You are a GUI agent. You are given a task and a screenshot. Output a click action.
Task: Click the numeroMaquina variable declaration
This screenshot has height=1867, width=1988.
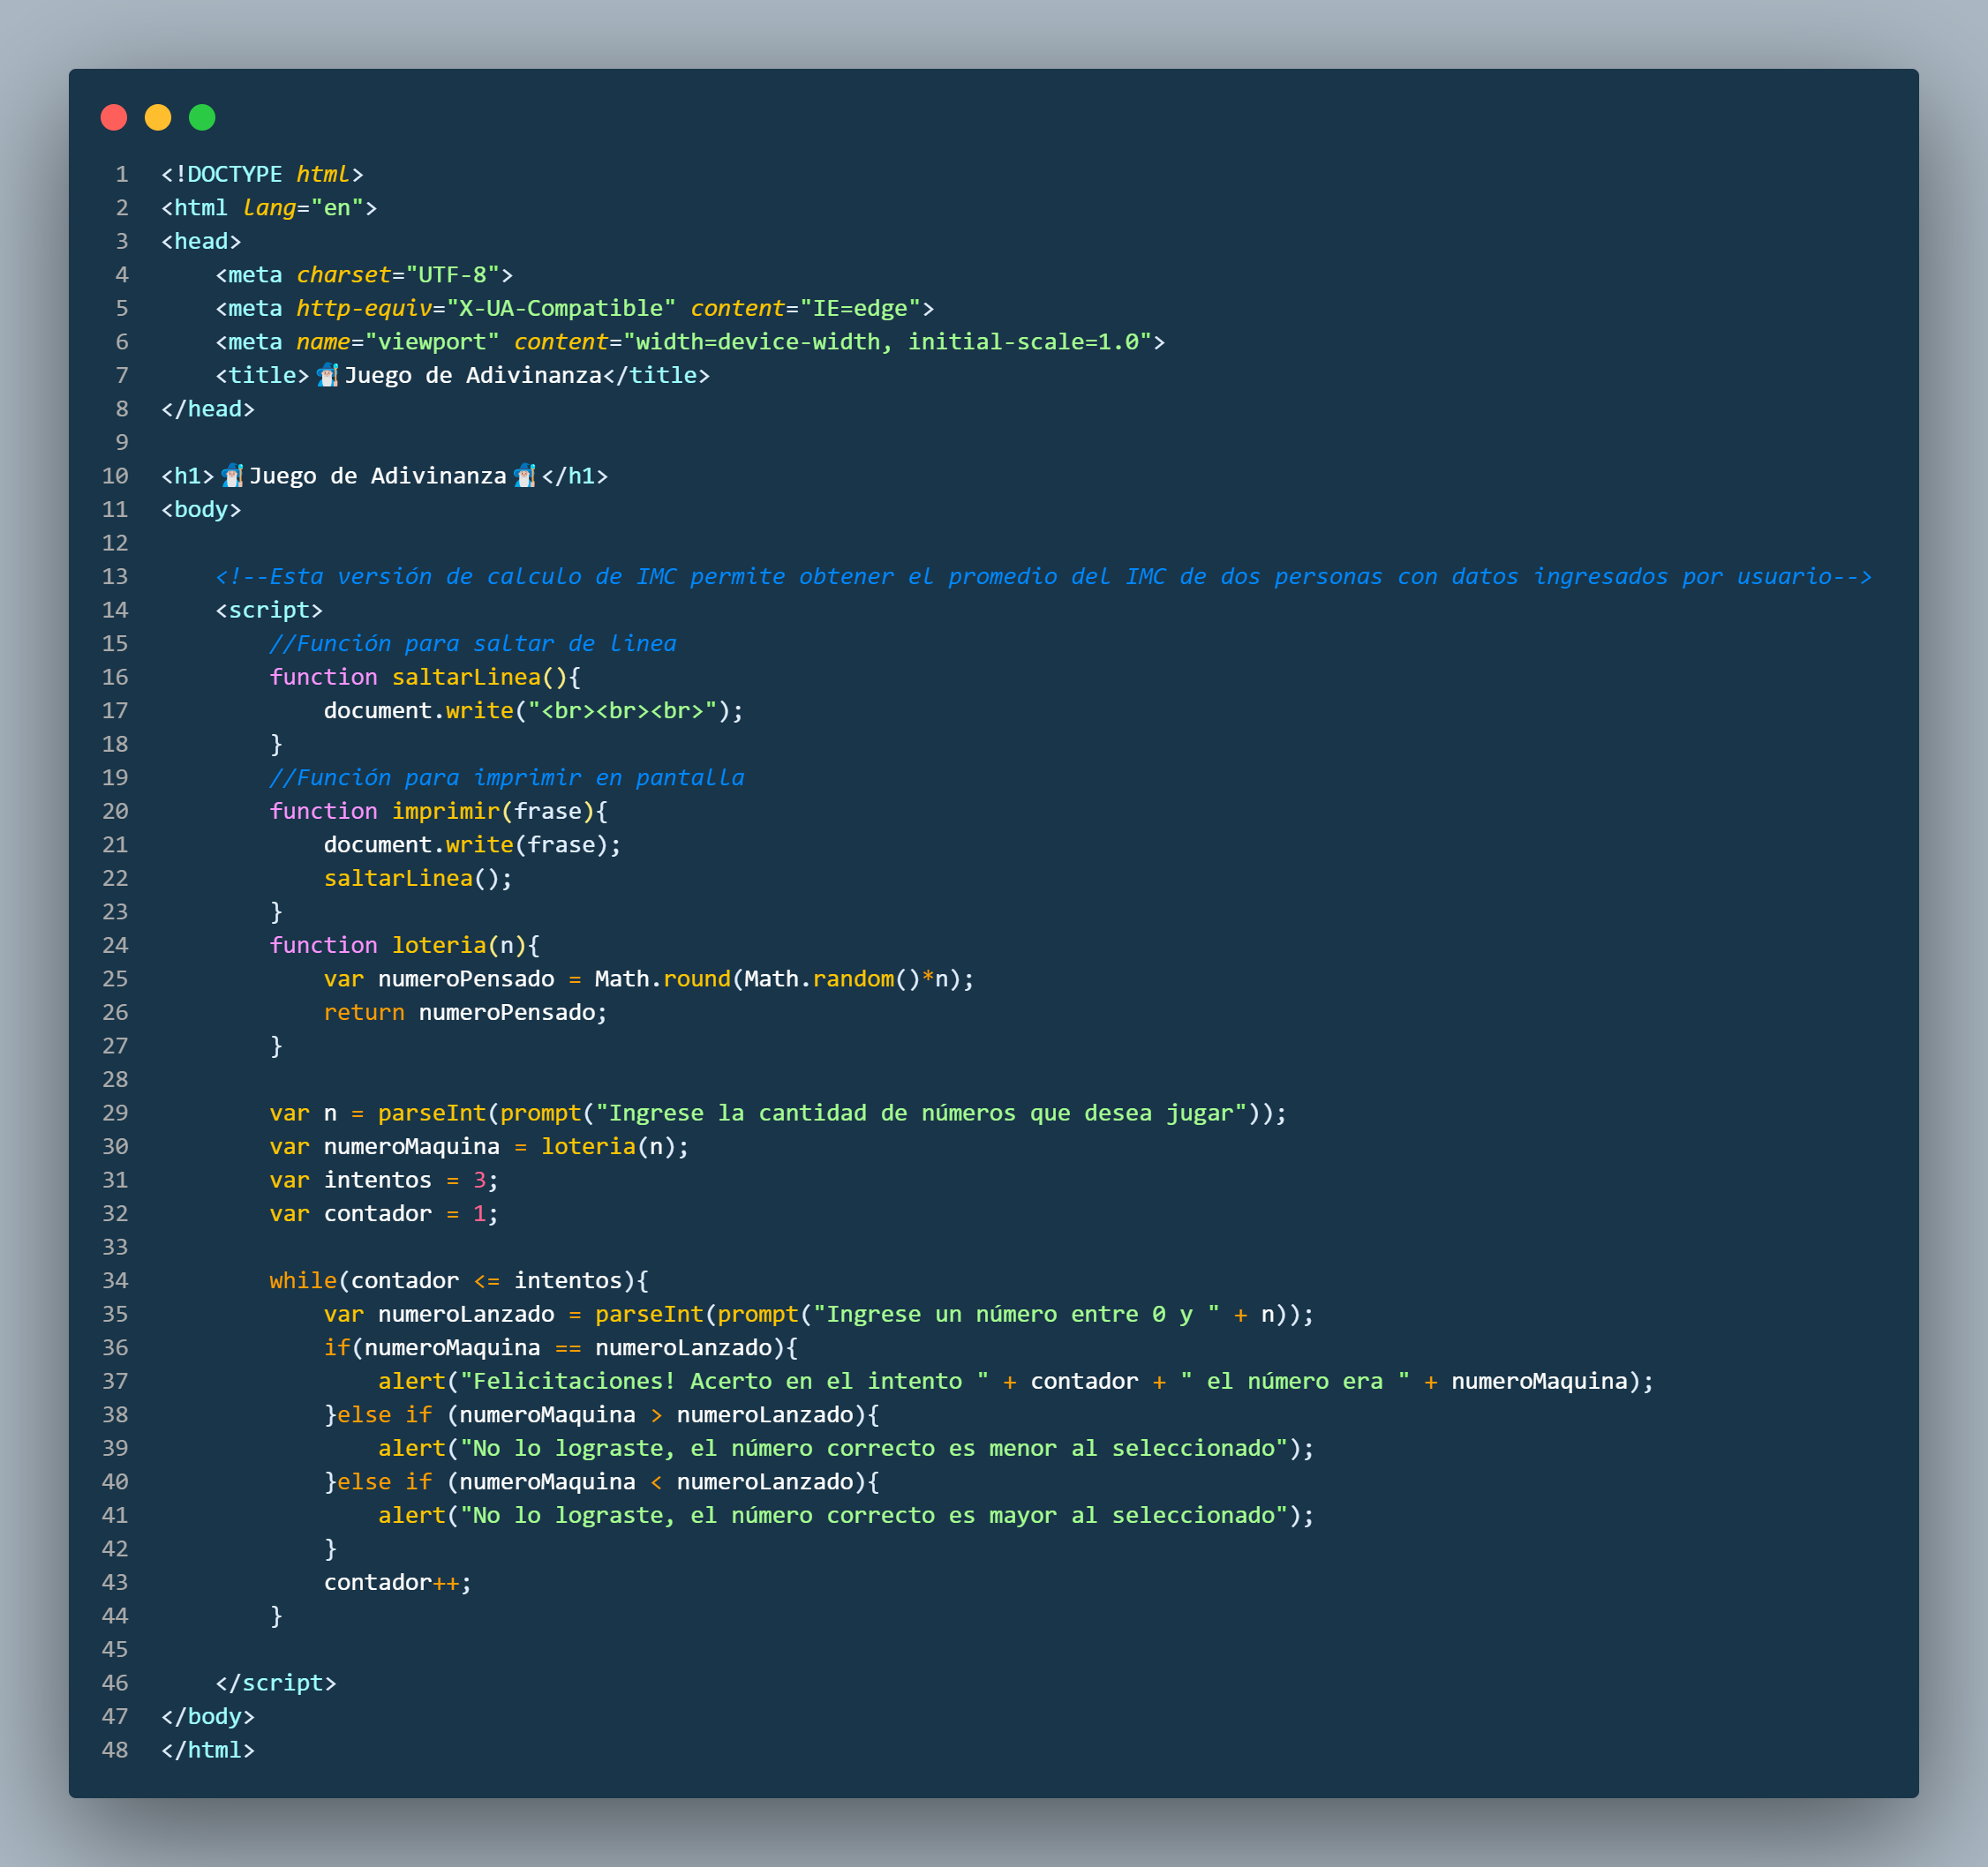[479, 1146]
